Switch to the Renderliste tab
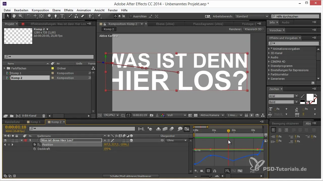Image resolution: width=323 pixels, height=181 pixels. coord(13,122)
